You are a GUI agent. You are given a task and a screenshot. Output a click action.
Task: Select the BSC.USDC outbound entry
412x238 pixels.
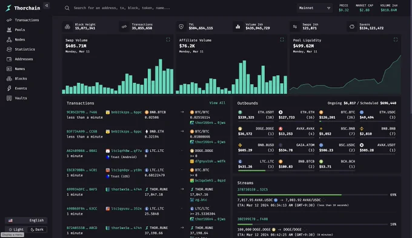(x=337, y=148)
